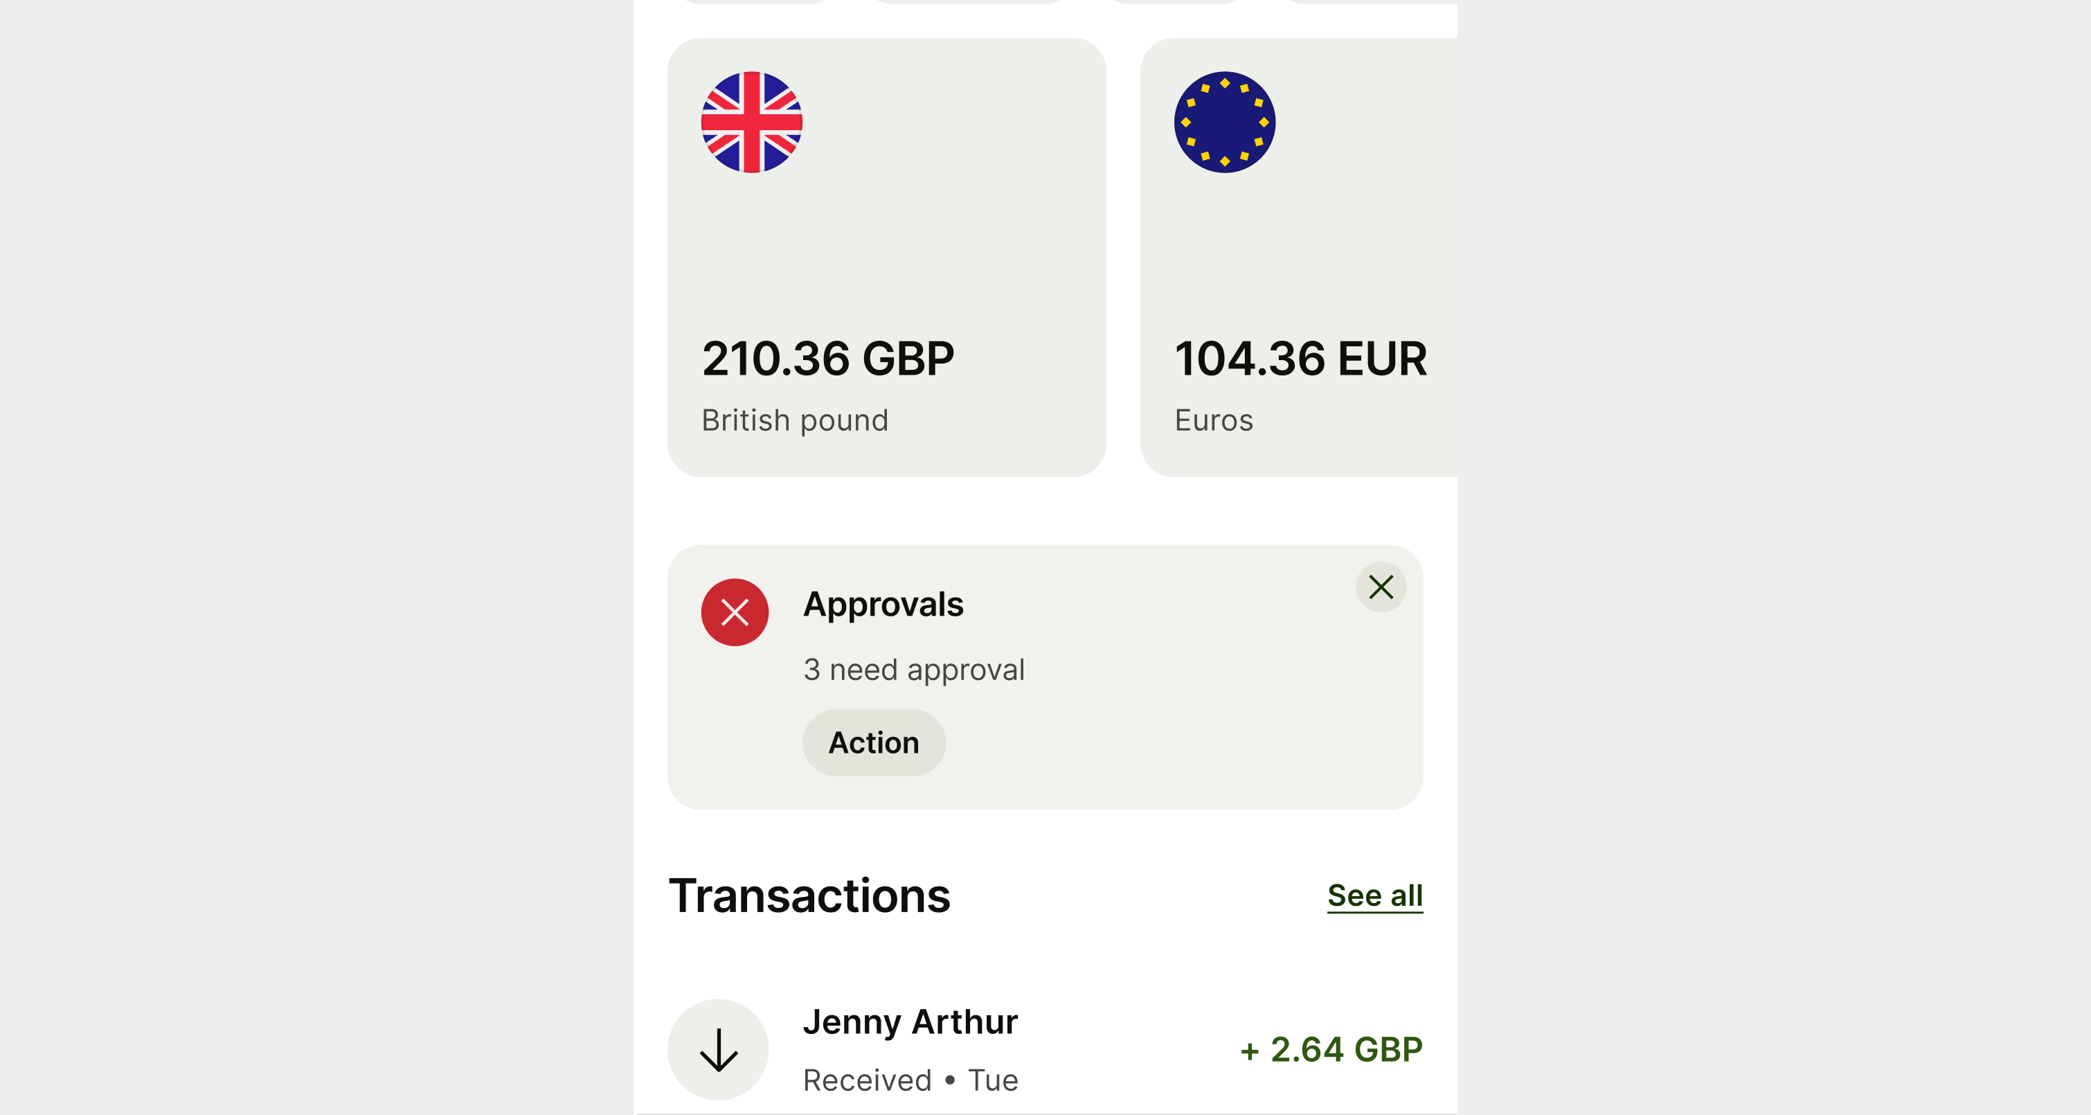
Task: Select the 104.36 EUR balance amount
Action: click(x=1300, y=359)
